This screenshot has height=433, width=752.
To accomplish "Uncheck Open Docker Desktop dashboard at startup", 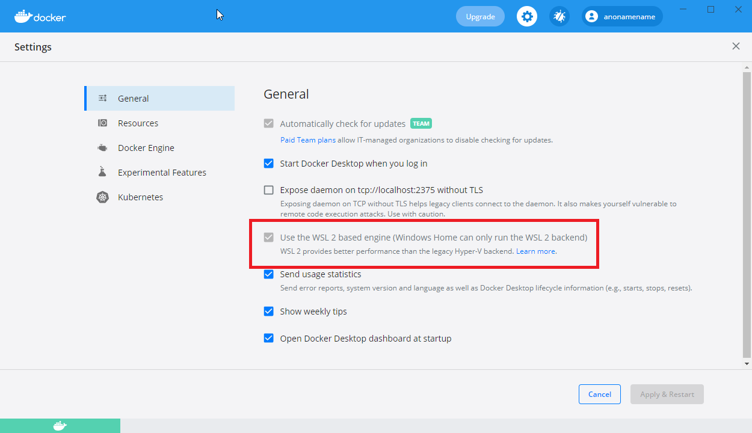I will pyautogui.click(x=269, y=338).
